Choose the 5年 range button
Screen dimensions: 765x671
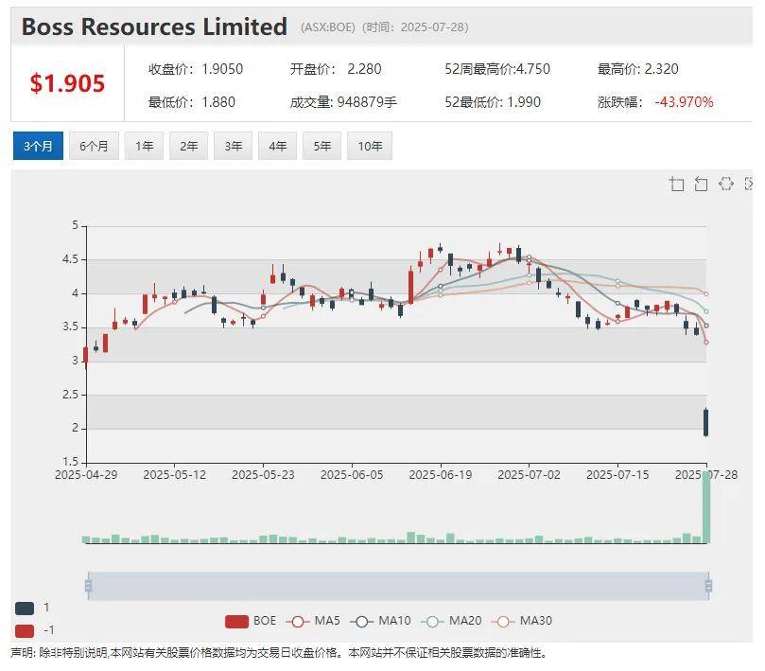pyautogui.click(x=322, y=146)
